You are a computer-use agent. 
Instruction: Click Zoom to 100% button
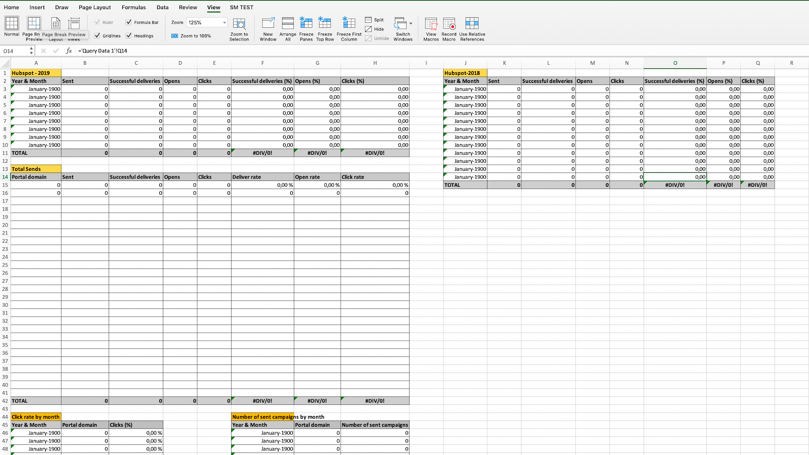191,36
